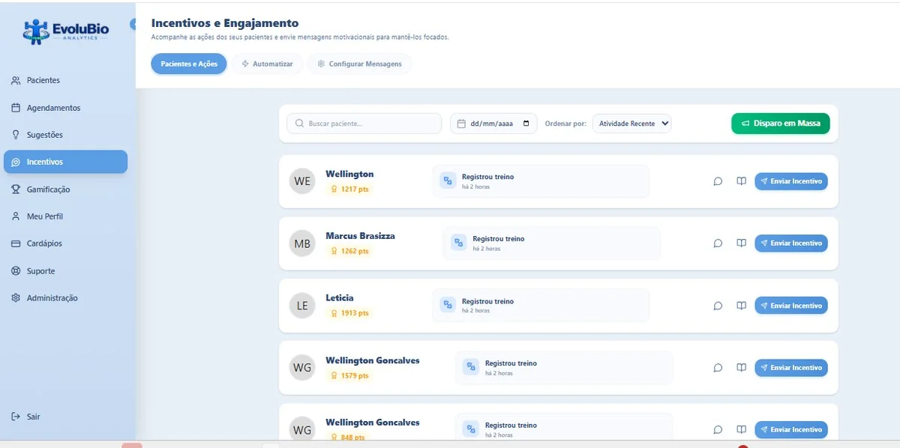
Task: Click the 1913 pts badge for Leticia
Action: (350, 313)
